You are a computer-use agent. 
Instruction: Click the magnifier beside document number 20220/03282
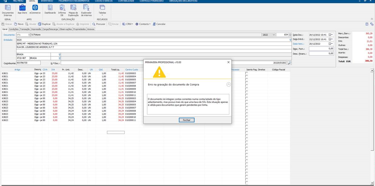coord(290,63)
